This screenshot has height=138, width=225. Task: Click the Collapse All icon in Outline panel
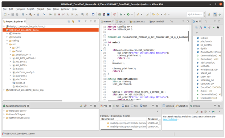[197, 27]
